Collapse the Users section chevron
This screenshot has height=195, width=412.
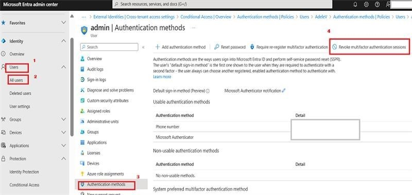[x=63, y=67]
